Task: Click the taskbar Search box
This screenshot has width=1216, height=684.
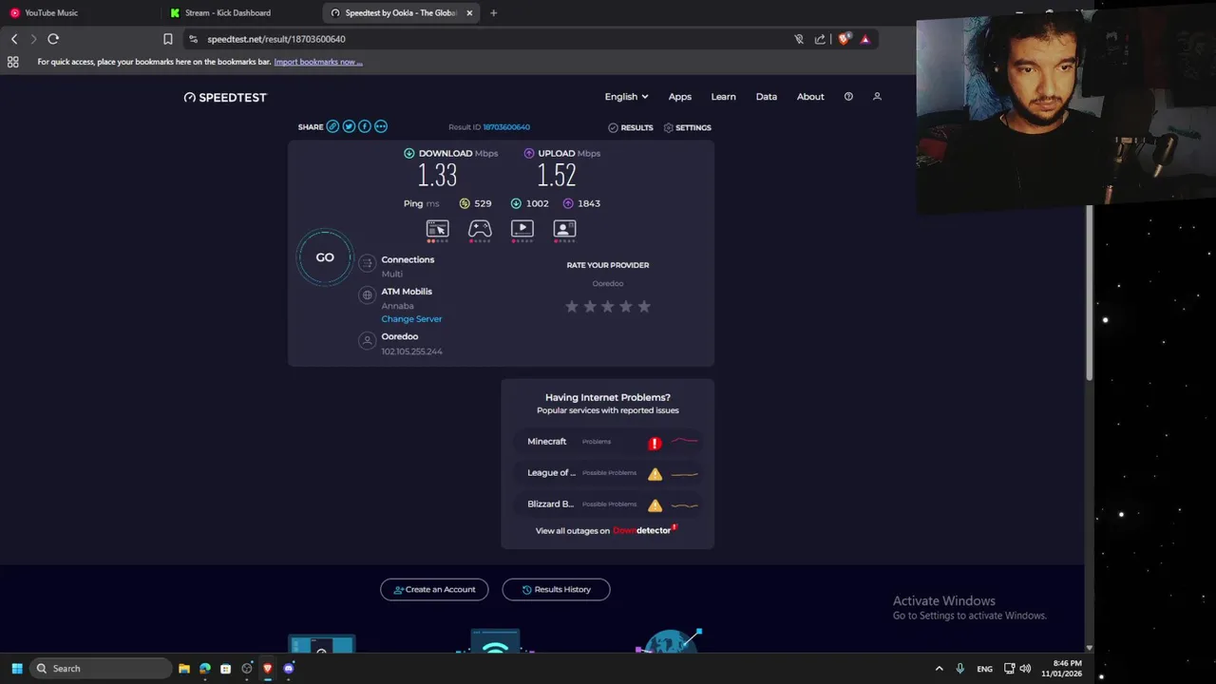Action: tap(101, 669)
